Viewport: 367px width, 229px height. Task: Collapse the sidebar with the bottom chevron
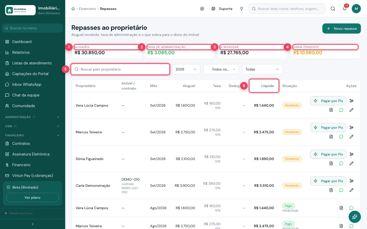[33, 224]
